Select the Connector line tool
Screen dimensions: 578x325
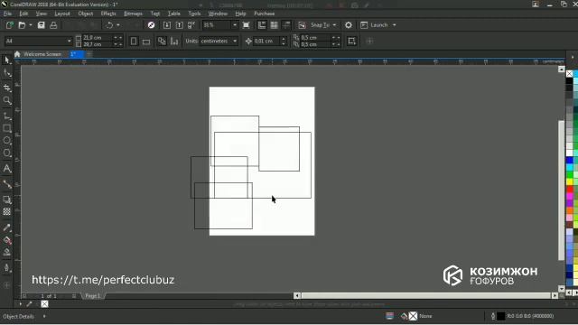(6, 184)
